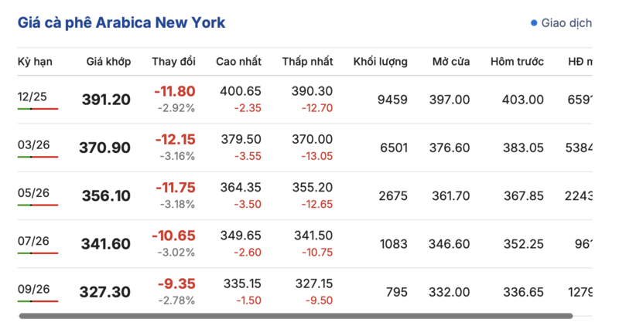The image size is (619, 336).
Task: Click the blue dot beside Giao dịch
Action: click(534, 23)
